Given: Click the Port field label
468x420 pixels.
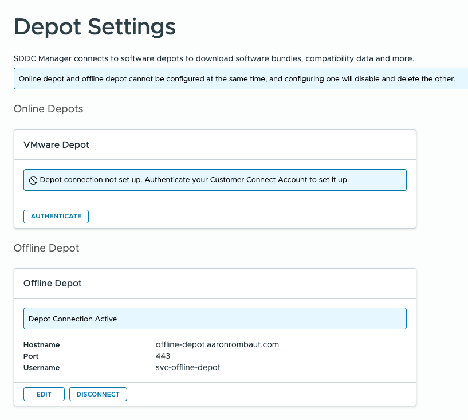Looking at the screenshot, I should 31,356.
